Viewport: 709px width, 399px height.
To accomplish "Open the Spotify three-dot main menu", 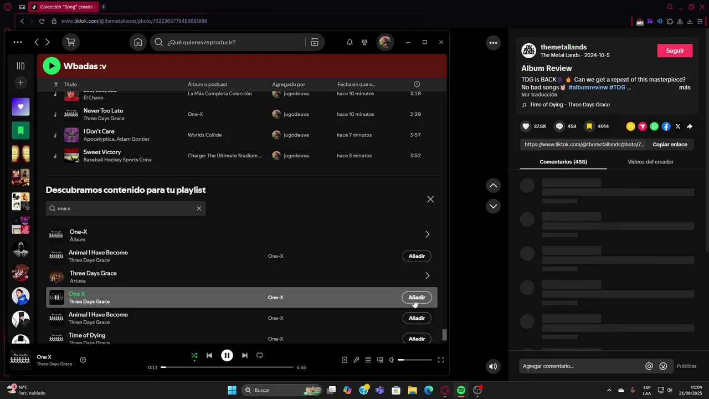I will 18,42.
